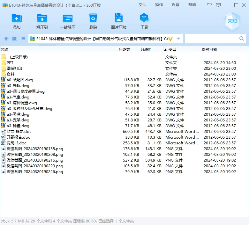Click the 一键解压 one-click extract icon
249x225 pixels.
point(68,18)
